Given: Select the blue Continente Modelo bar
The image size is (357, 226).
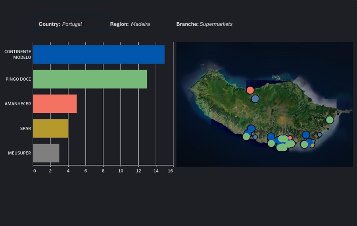Looking at the screenshot, I should coord(98,54).
